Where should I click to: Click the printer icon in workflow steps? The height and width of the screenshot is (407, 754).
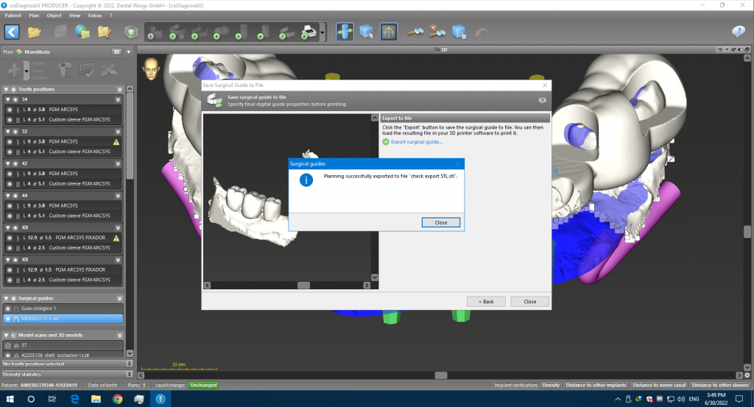(x=310, y=32)
